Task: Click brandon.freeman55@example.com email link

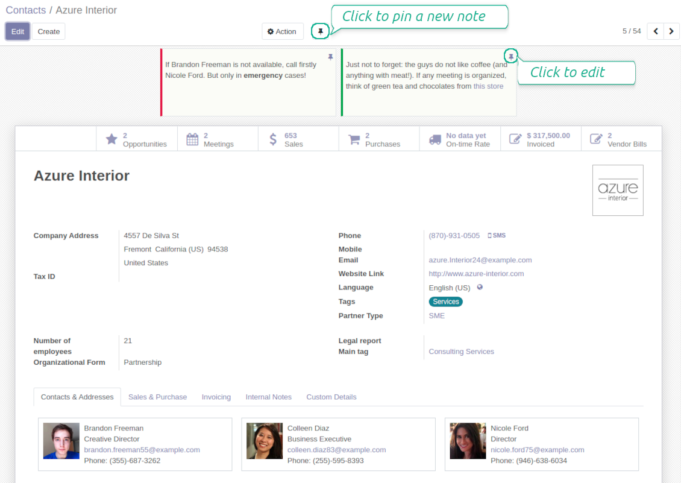Action: point(142,450)
